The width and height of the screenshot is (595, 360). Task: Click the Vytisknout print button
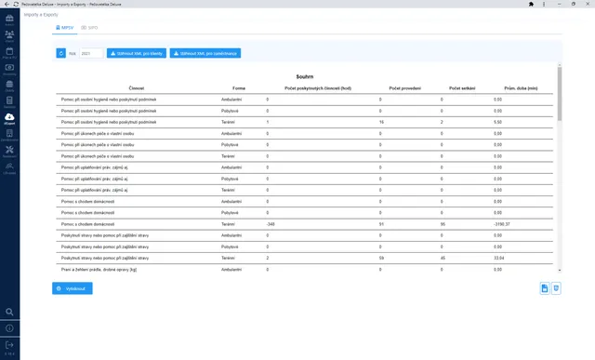tap(73, 288)
